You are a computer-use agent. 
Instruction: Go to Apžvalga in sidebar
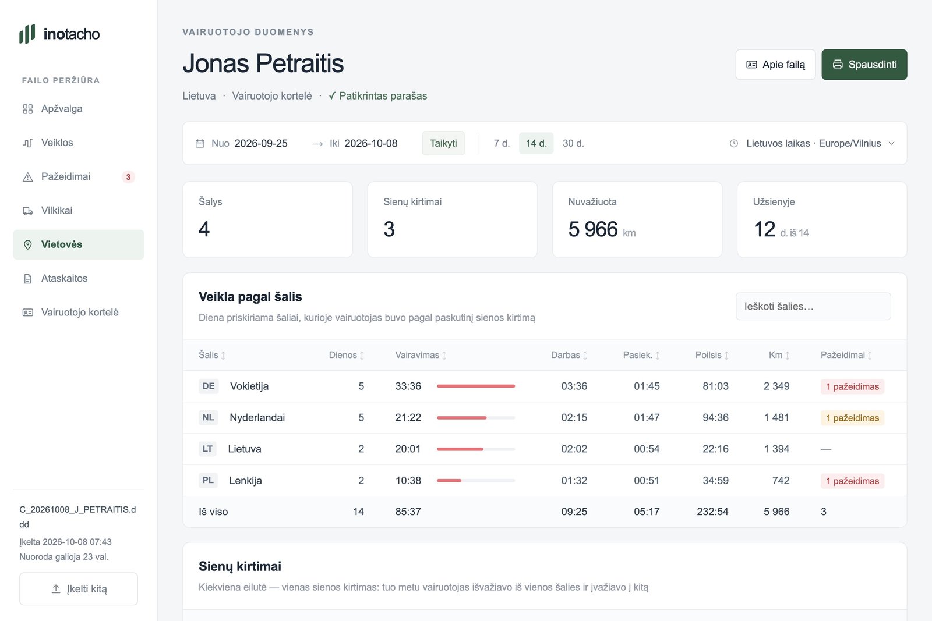(x=79, y=109)
